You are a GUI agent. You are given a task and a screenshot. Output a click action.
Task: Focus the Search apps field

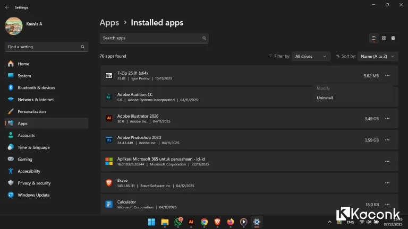[154, 38]
